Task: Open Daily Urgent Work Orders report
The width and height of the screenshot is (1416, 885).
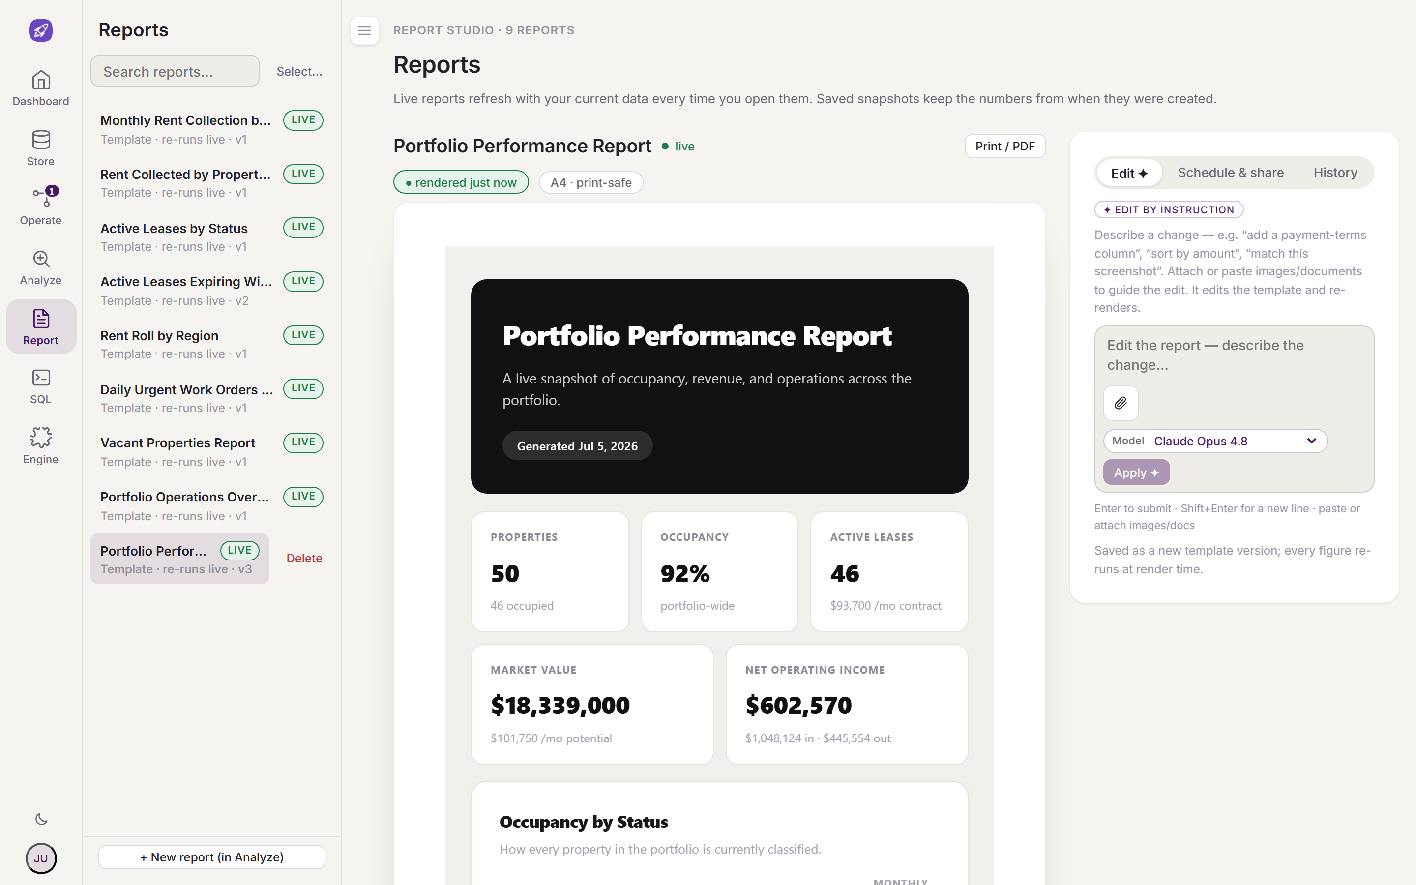Action: 211,398
